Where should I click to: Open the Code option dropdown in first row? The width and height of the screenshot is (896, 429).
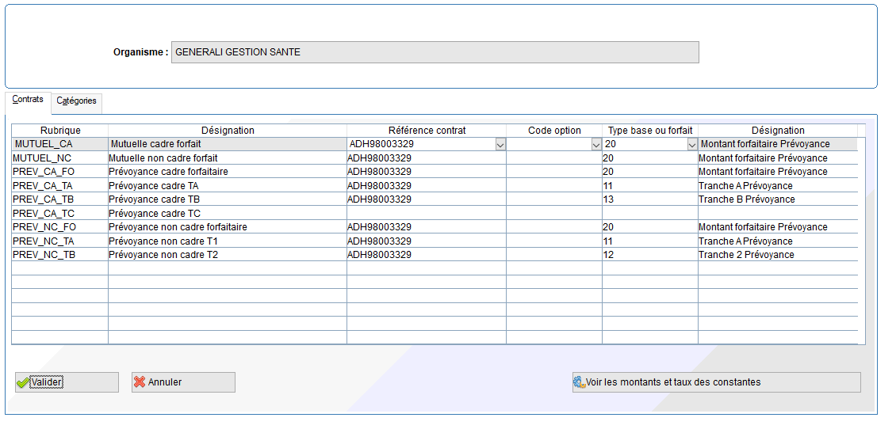596,145
